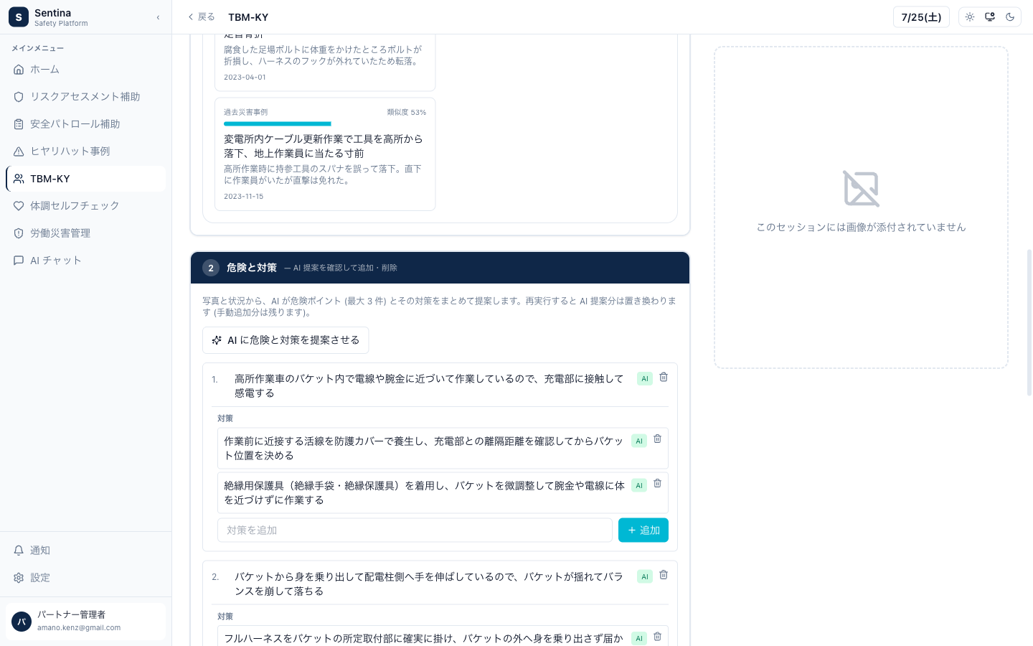
Task: Delete hazard 1 with its trash icon
Action: pos(664,378)
